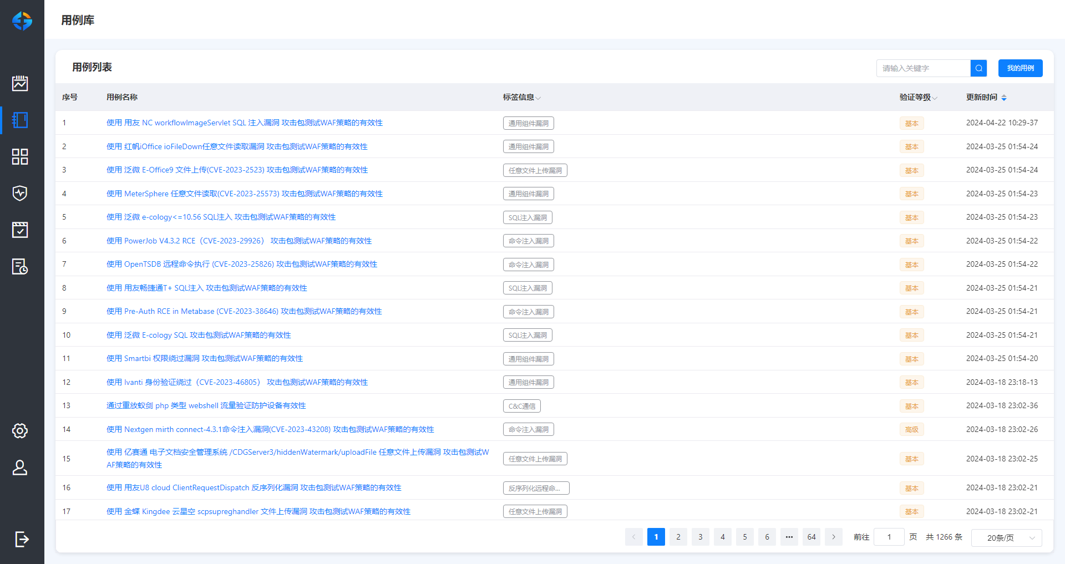
Task: Click the pagination ellipsis button
Action: (789, 537)
